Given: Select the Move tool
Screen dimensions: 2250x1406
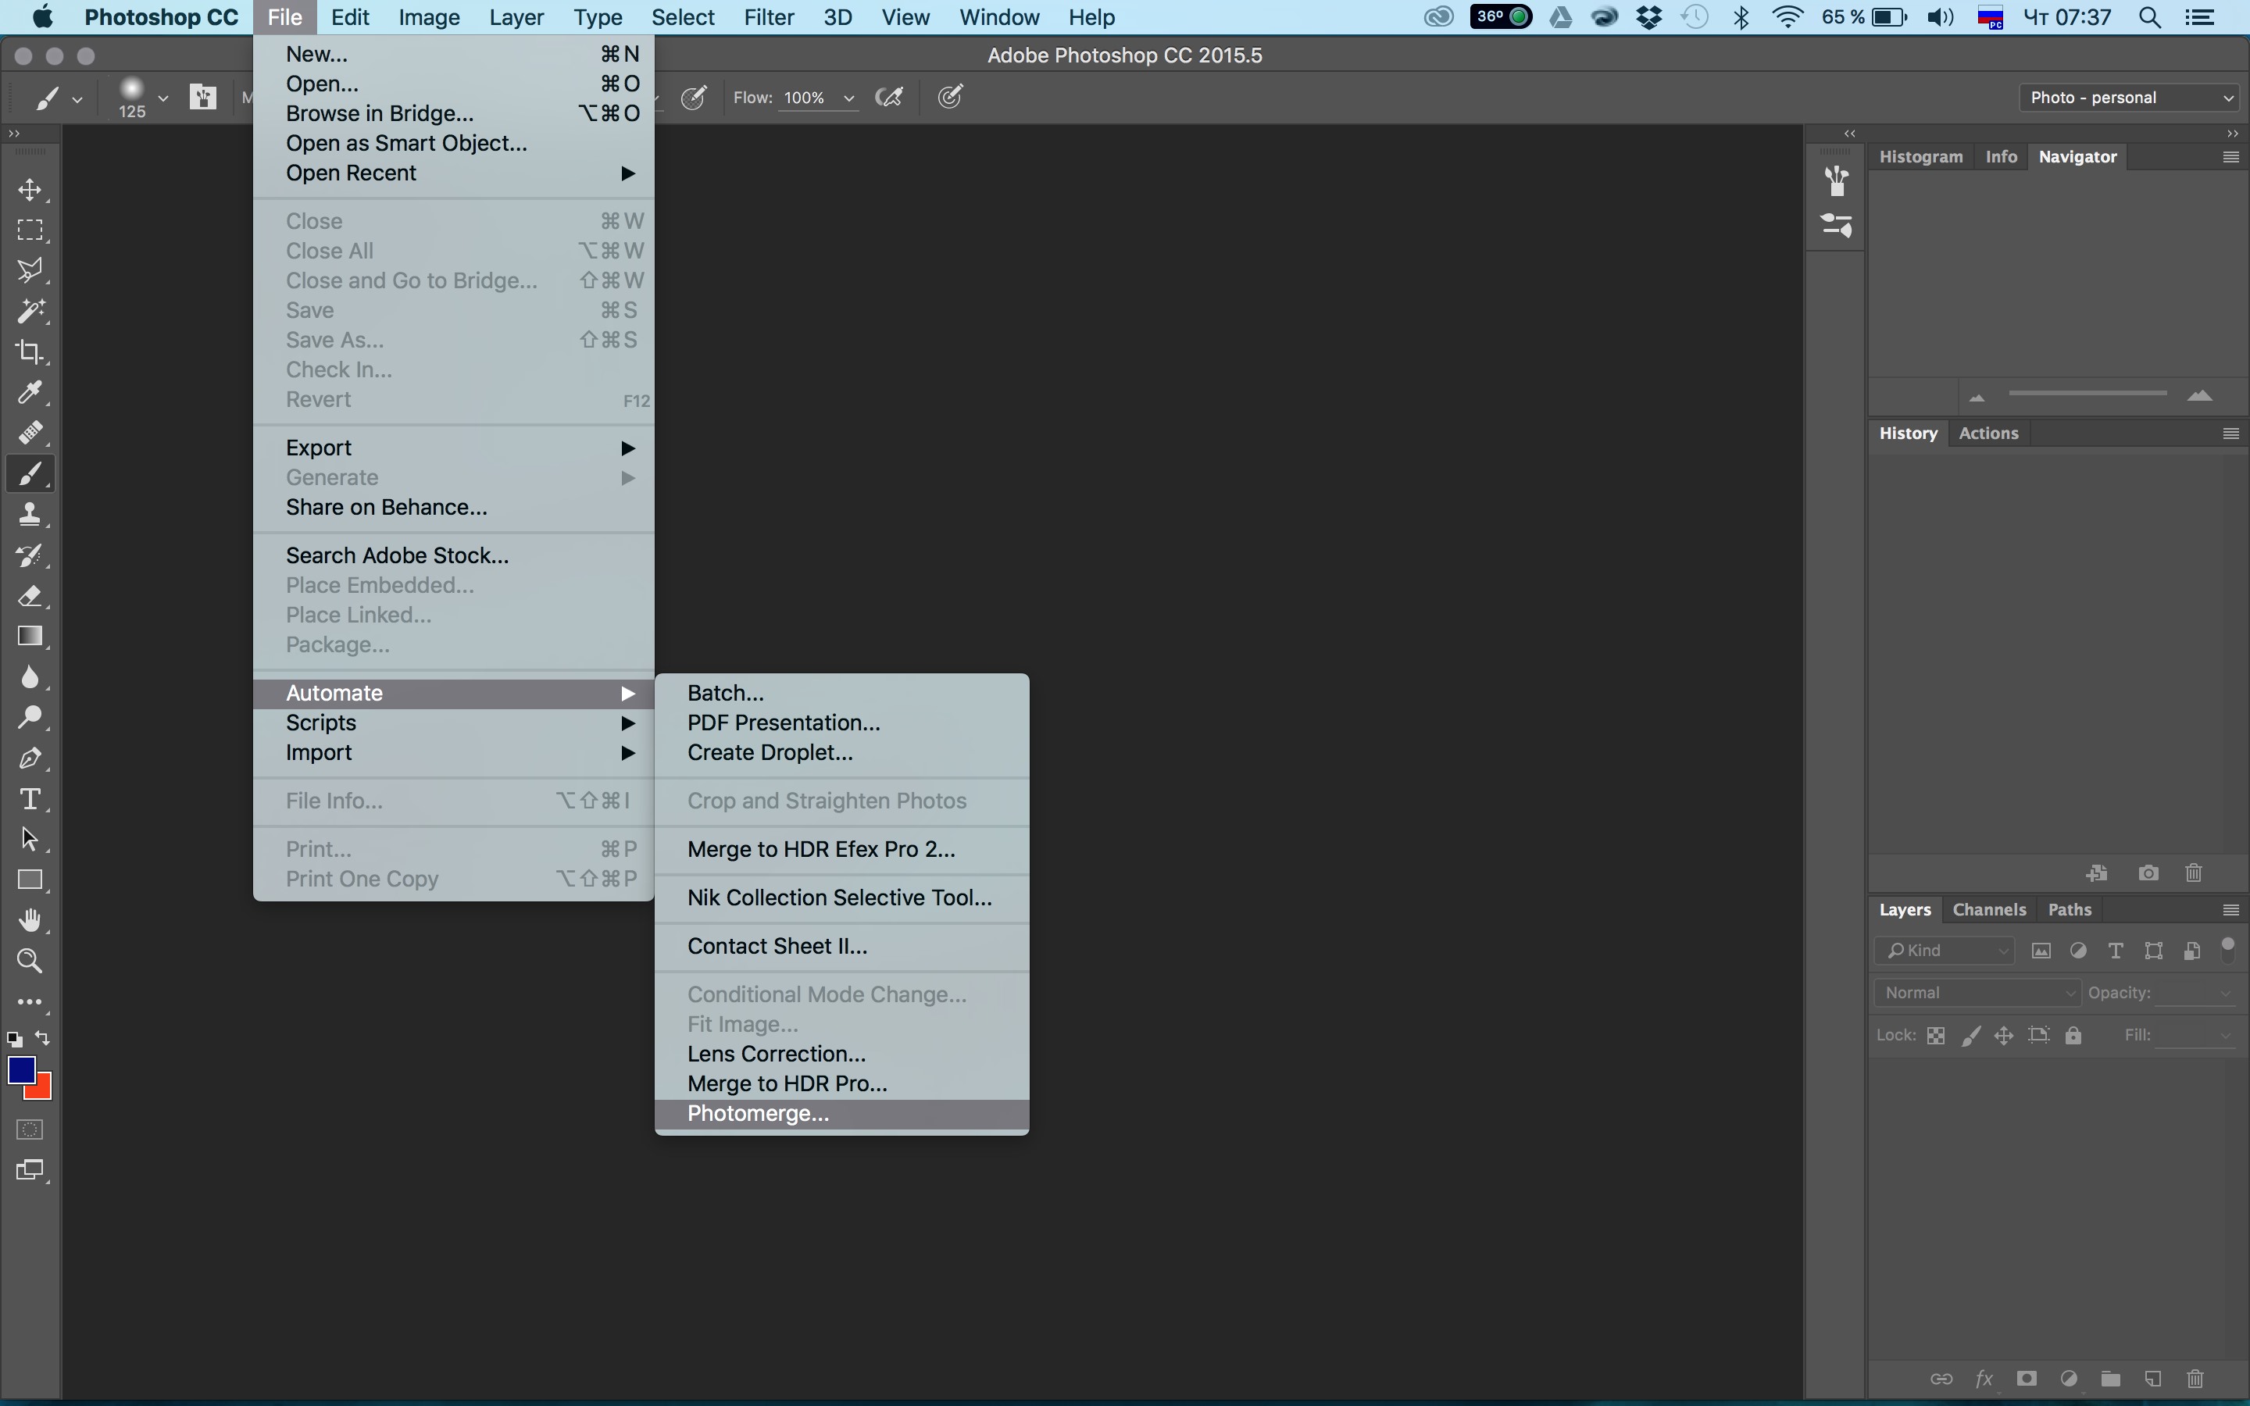Looking at the screenshot, I should point(30,190).
